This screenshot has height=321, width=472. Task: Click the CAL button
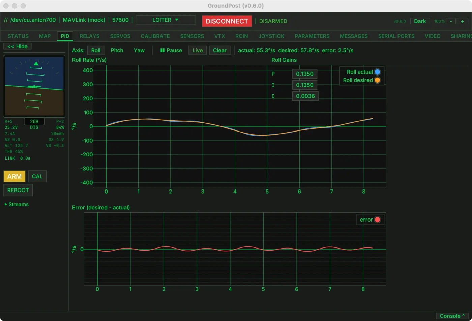click(x=37, y=176)
